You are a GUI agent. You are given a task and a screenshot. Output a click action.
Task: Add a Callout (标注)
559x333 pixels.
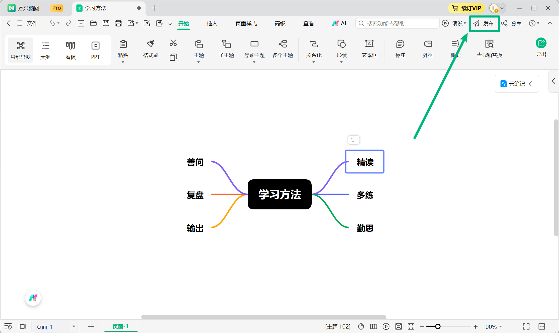[400, 49]
